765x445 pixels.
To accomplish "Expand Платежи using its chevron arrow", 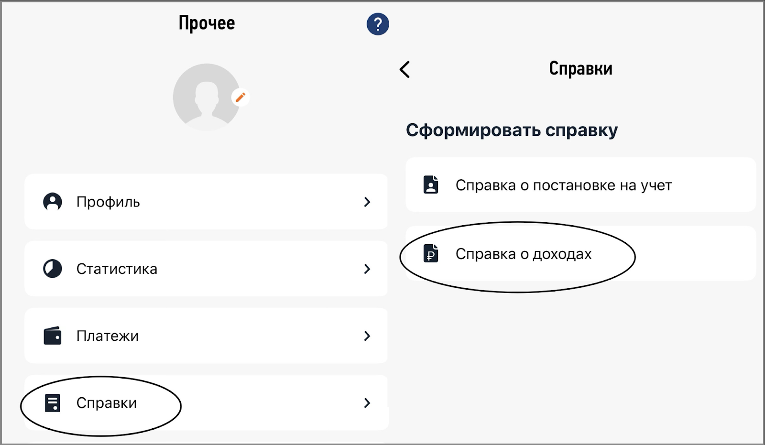I will [x=367, y=336].
